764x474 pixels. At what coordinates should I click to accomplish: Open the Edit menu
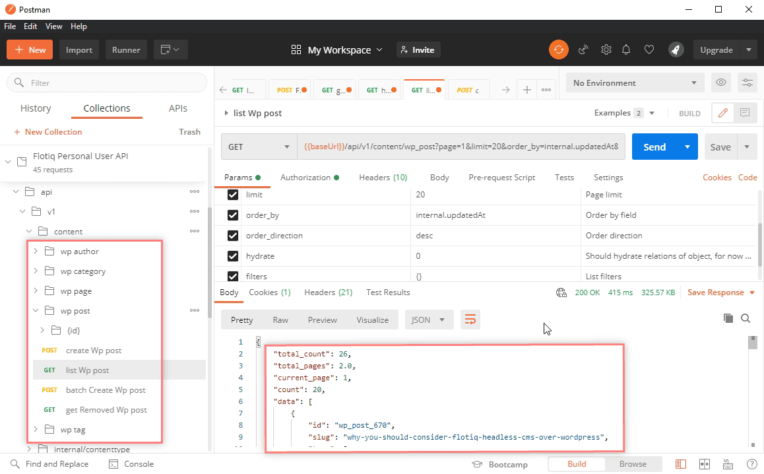[30, 26]
